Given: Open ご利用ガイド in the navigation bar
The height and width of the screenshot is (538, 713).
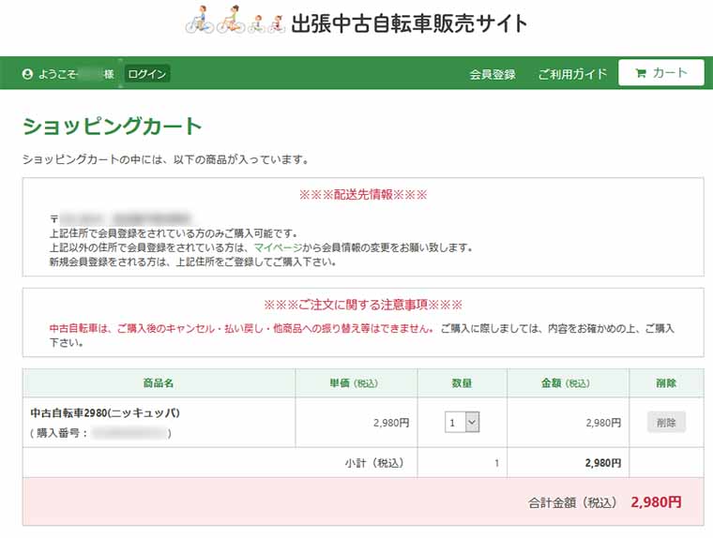Looking at the screenshot, I should click(572, 74).
